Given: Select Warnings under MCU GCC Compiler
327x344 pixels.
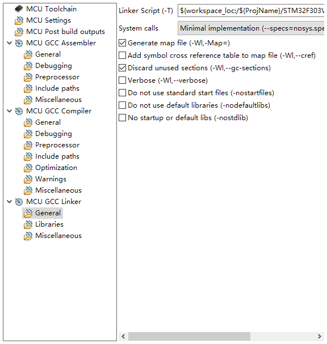Looking at the screenshot, I should point(51,179).
